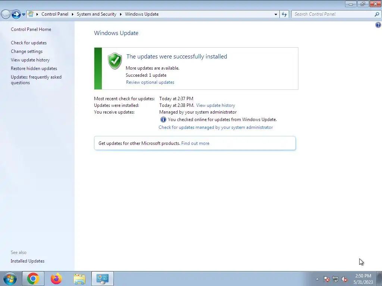Click the Windows Update page title
This screenshot has height=286, width=382.
pos(116,33)
